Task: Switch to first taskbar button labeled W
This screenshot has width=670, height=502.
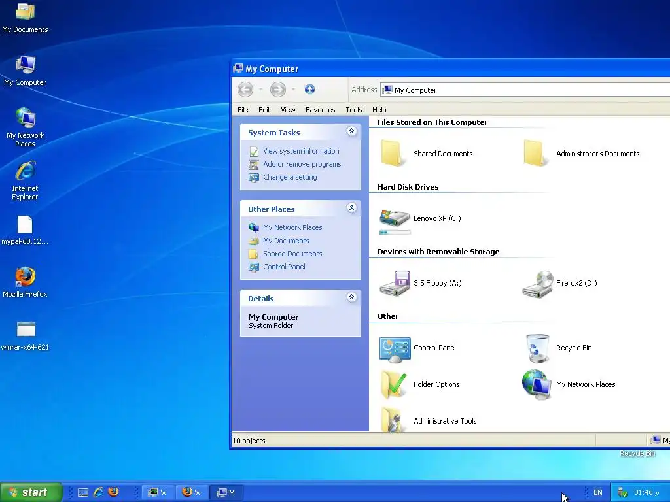Action: coord(157,493)
